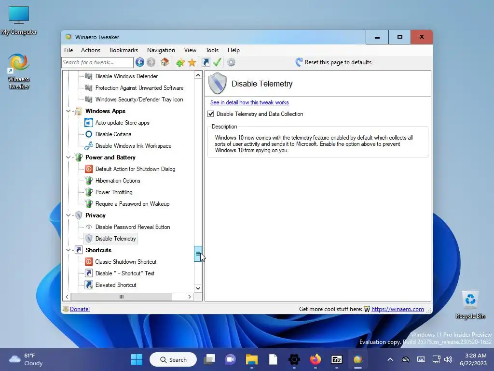494x371 pixels.
Task: Click the Elevated Shortcut tree icon
Action: coord(89,285)
